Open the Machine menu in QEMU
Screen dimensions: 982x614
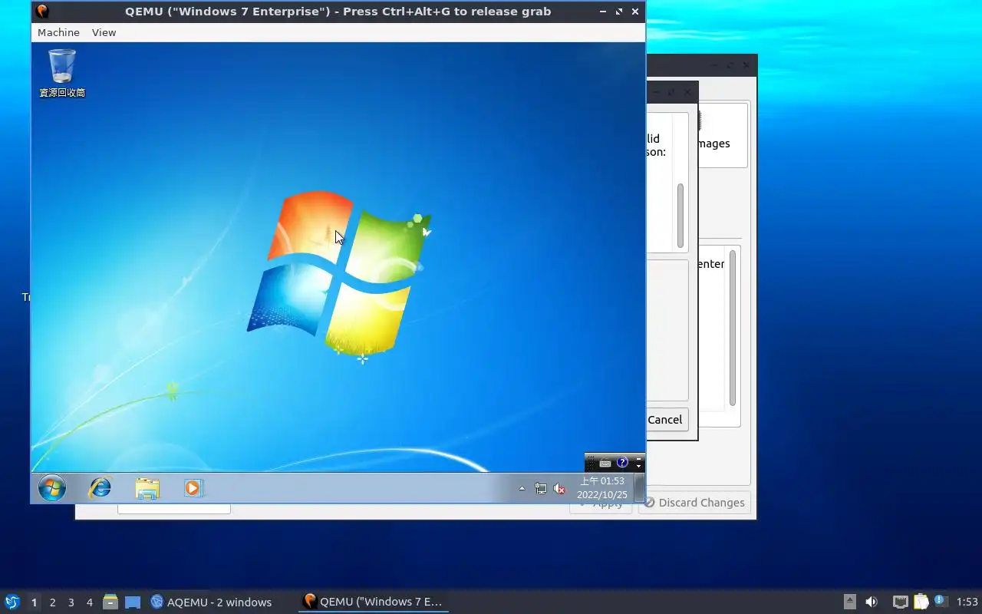(58, 32)
